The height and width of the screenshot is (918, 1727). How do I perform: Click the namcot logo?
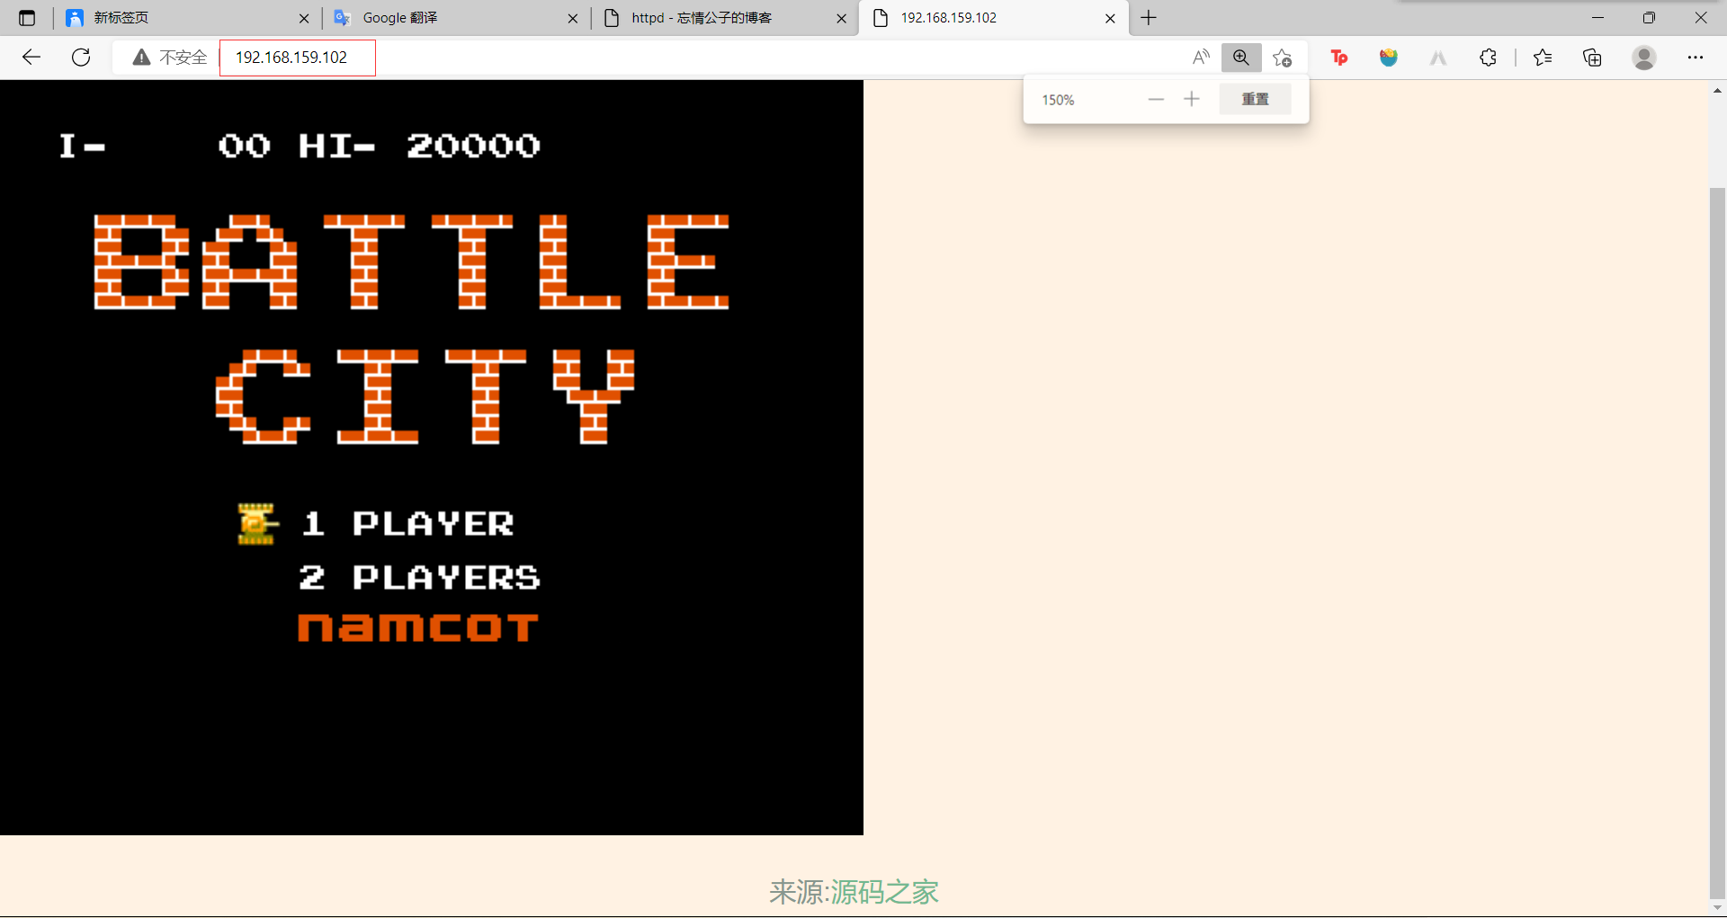[x=418, y=628]
